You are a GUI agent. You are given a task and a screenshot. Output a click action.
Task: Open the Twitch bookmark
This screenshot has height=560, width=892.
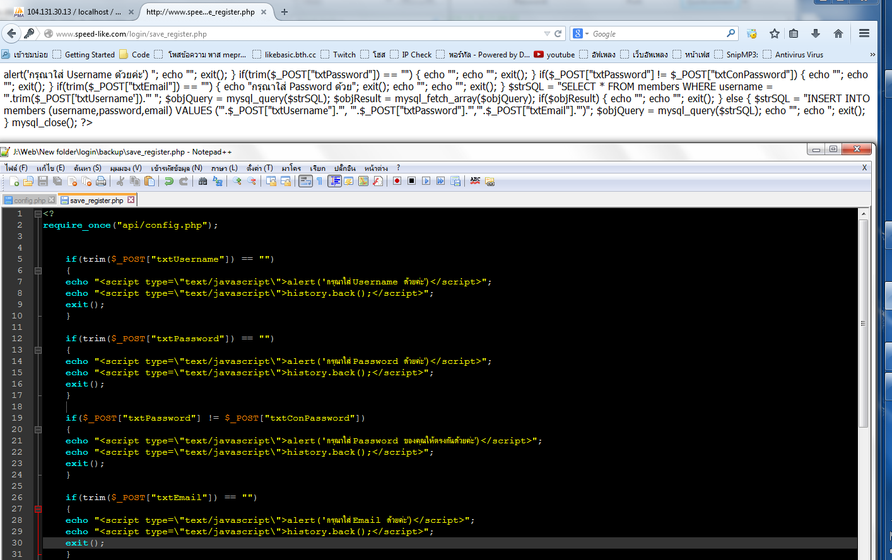[338, 55]
